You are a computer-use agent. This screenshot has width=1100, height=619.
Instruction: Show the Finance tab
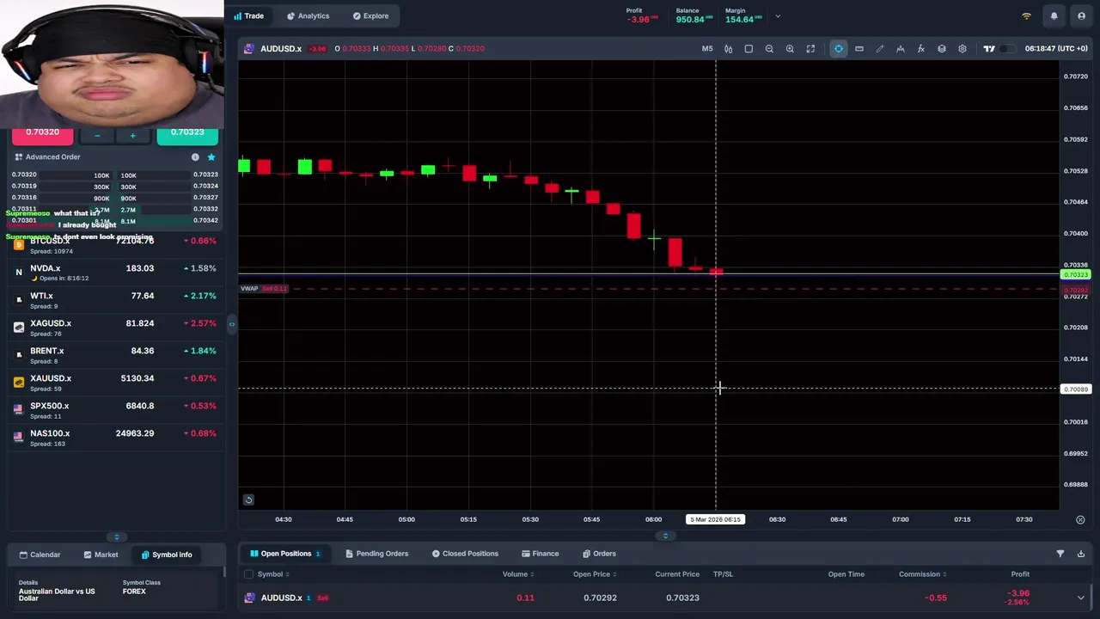pos(540,554)
